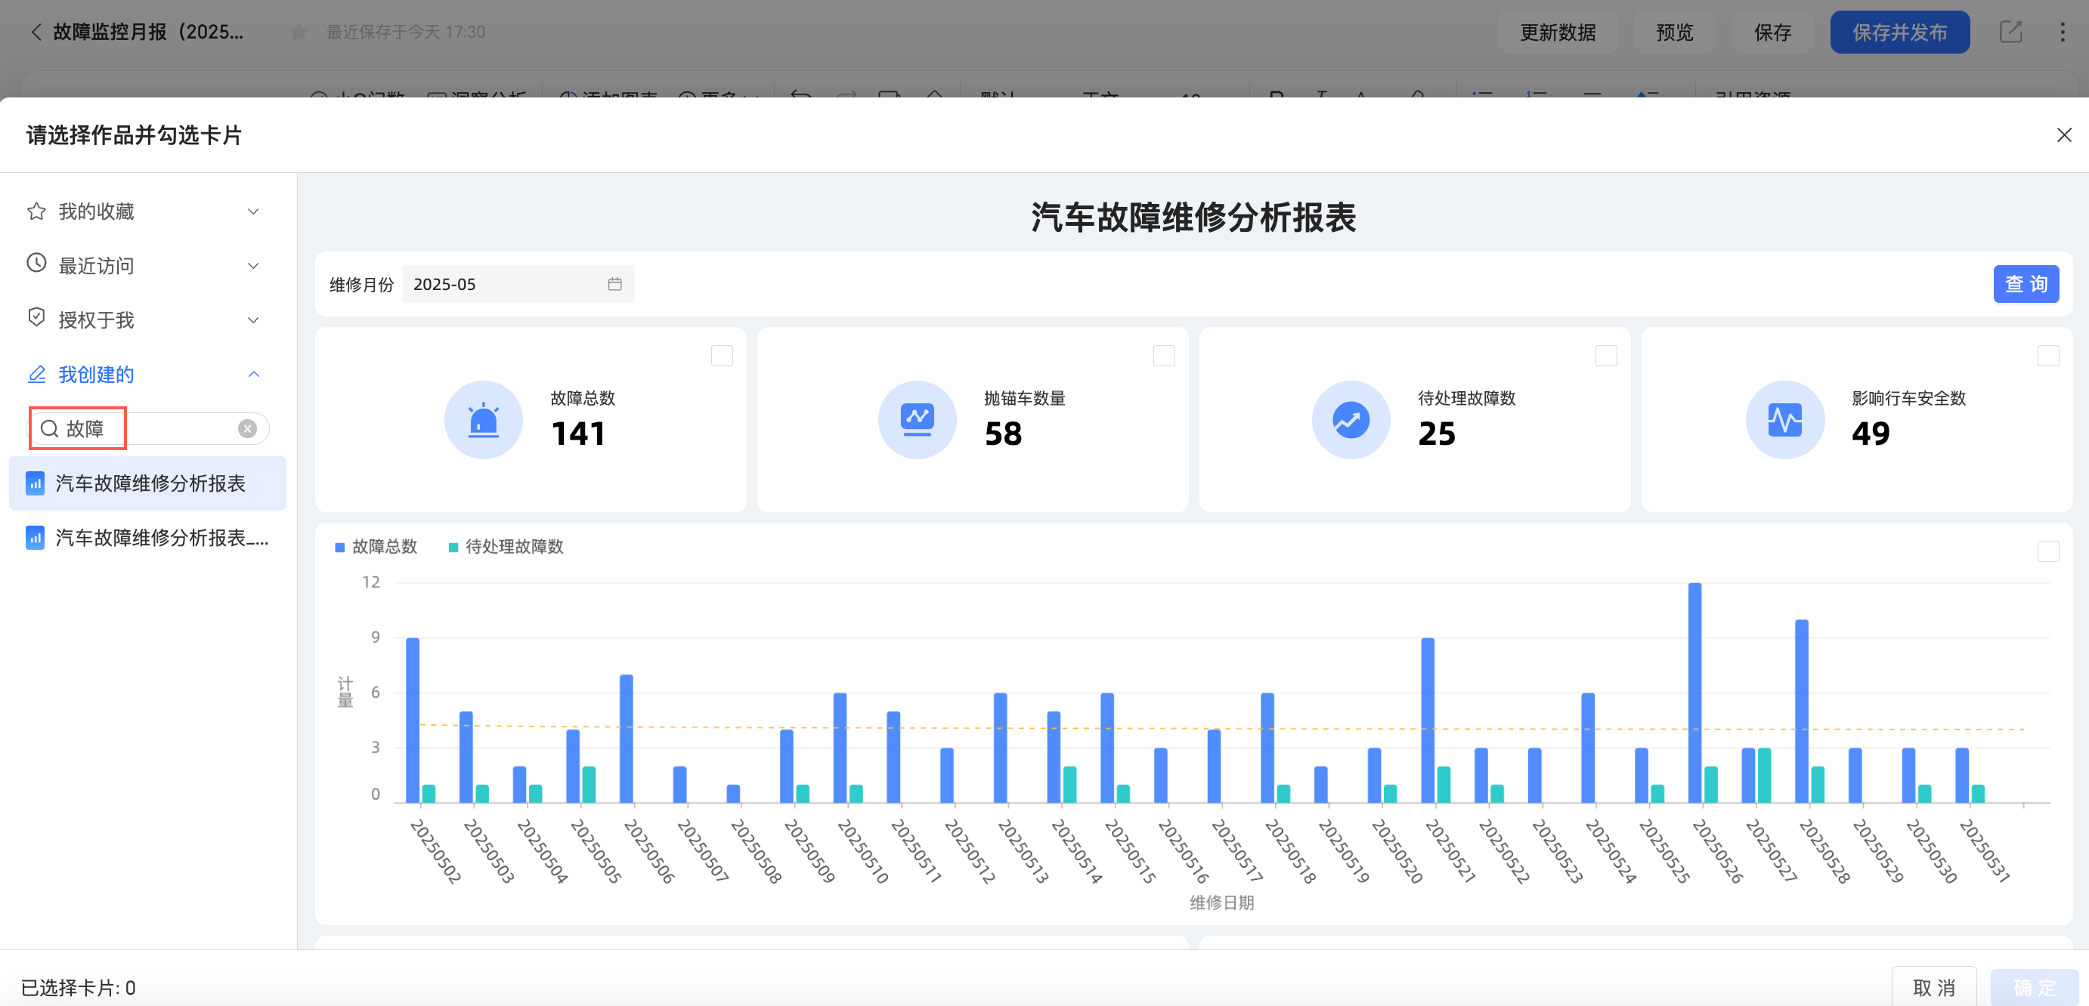Click the 确定 button
The height and width of the screenshot is (1006, 2089).
2035,987
